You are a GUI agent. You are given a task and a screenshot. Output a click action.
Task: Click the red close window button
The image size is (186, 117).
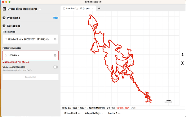[3, 2]
